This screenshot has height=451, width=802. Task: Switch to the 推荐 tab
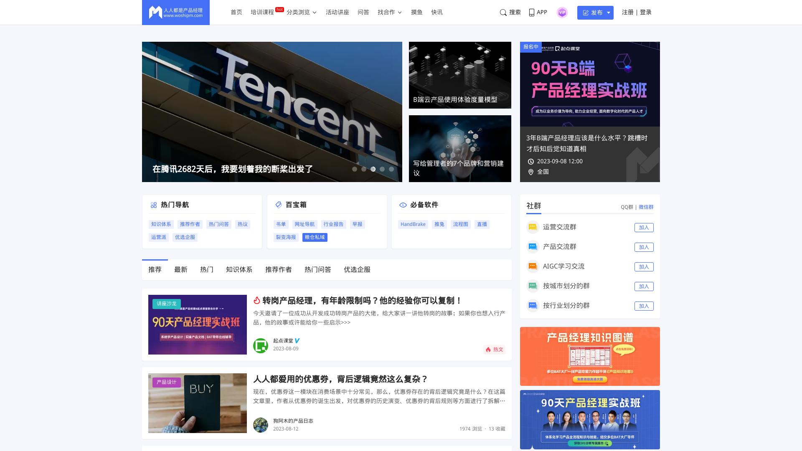pos(155,270)
